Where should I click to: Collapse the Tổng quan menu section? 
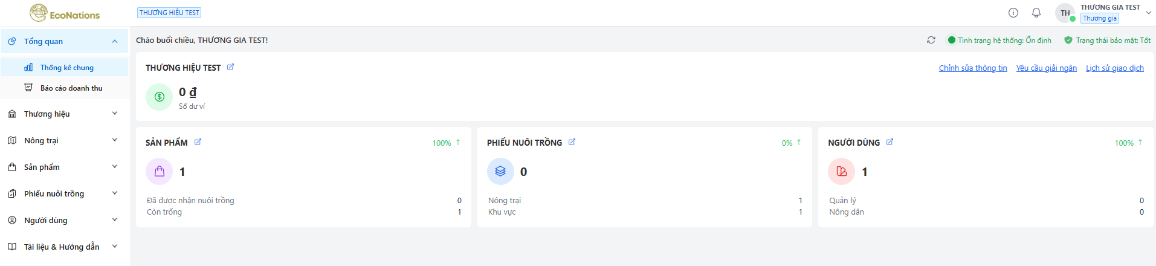(115, 41)
